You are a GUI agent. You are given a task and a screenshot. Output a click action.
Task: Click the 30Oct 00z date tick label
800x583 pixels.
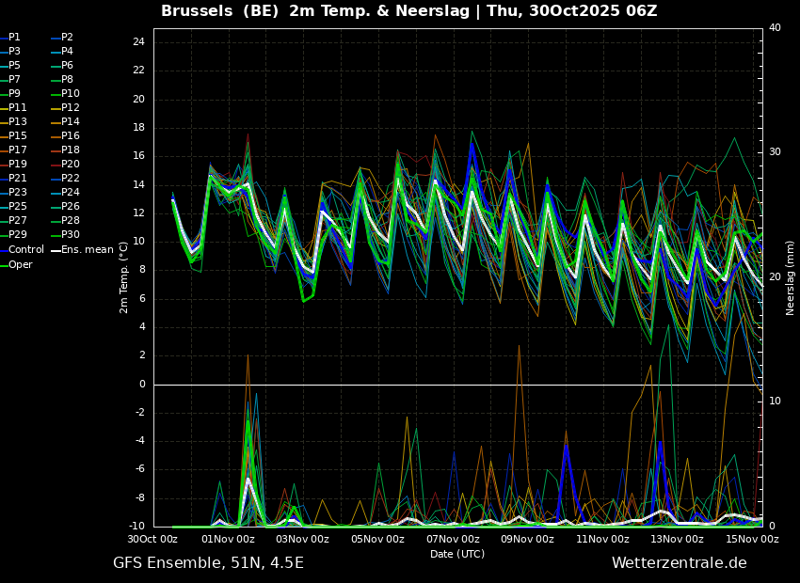152,539
